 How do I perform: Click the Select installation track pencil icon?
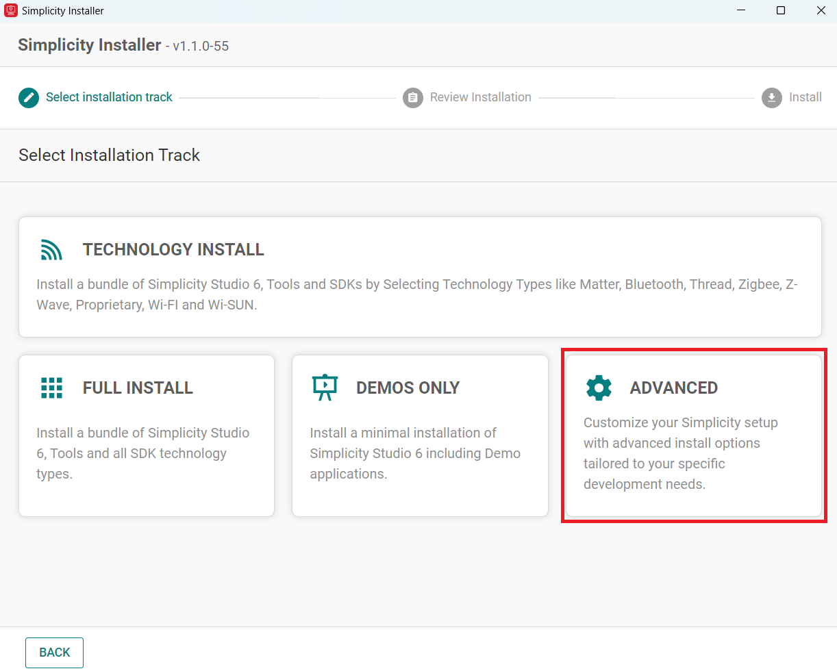click(28, 97)
